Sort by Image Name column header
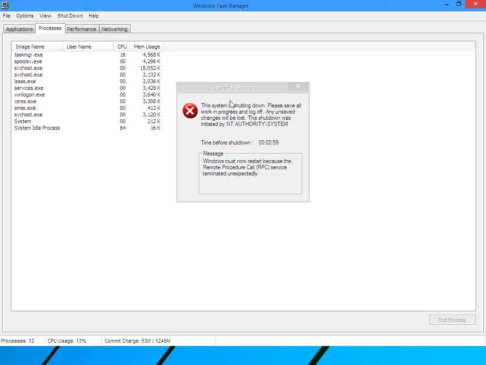The width and height of the screenshot is (486, 365). [37, 47]
